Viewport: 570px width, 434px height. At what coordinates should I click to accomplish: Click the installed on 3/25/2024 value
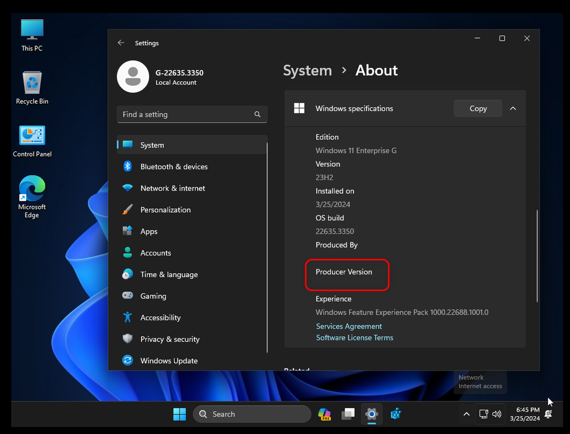(332, 205)
